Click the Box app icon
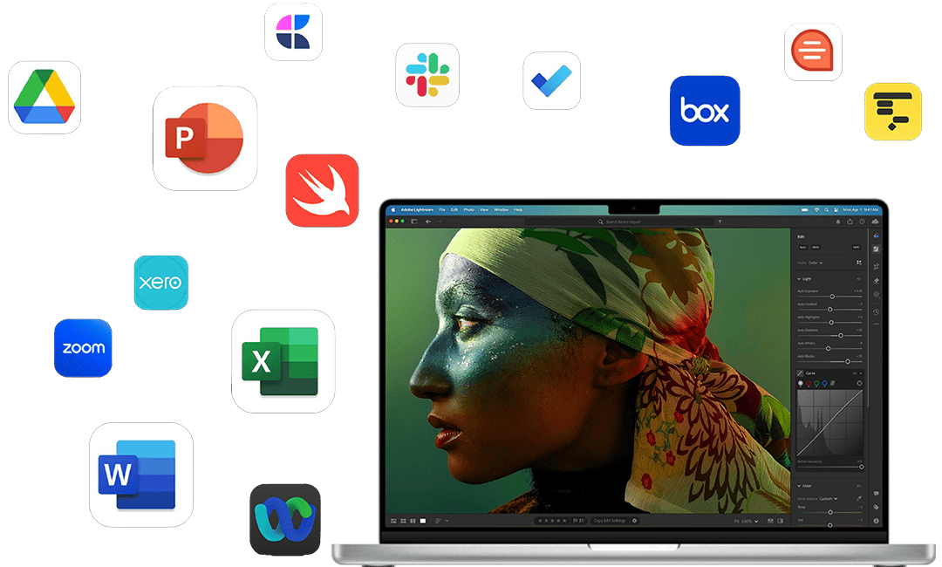Screen dimensions: 942x567 [705, 111]
